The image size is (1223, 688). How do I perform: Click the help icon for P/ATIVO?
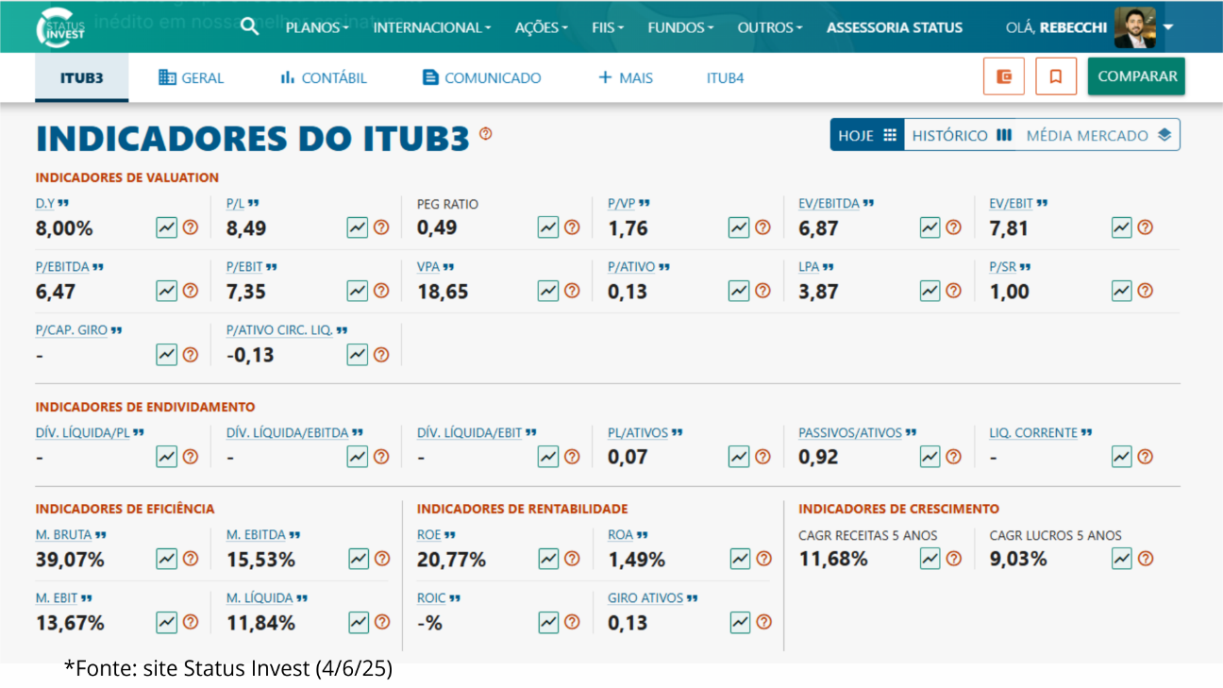[x=762, y=291]
